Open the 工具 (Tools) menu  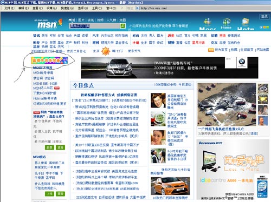point(97,8)
